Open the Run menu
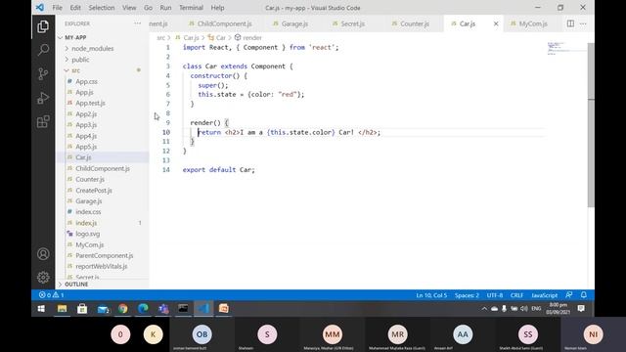This screenshot has height=352, width=626. coord(165,8)
